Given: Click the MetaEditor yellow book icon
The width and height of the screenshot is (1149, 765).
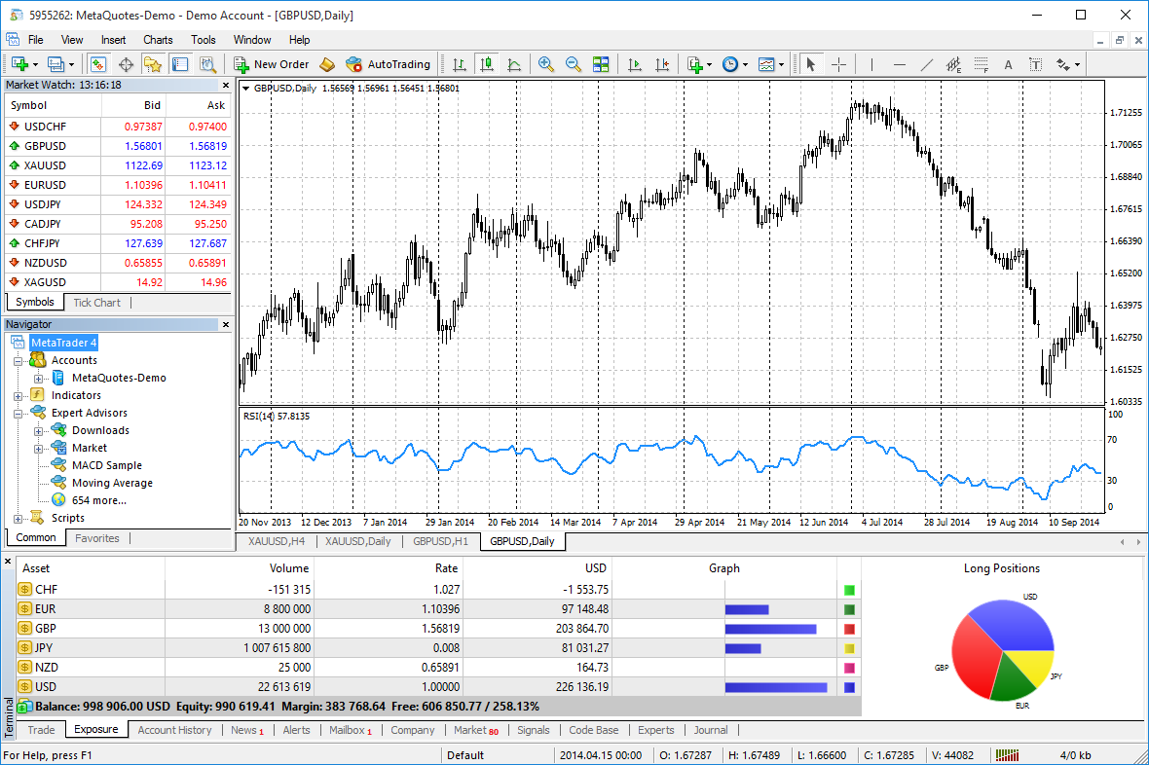Looking at the screenshot, I should [x=327, y=64].
